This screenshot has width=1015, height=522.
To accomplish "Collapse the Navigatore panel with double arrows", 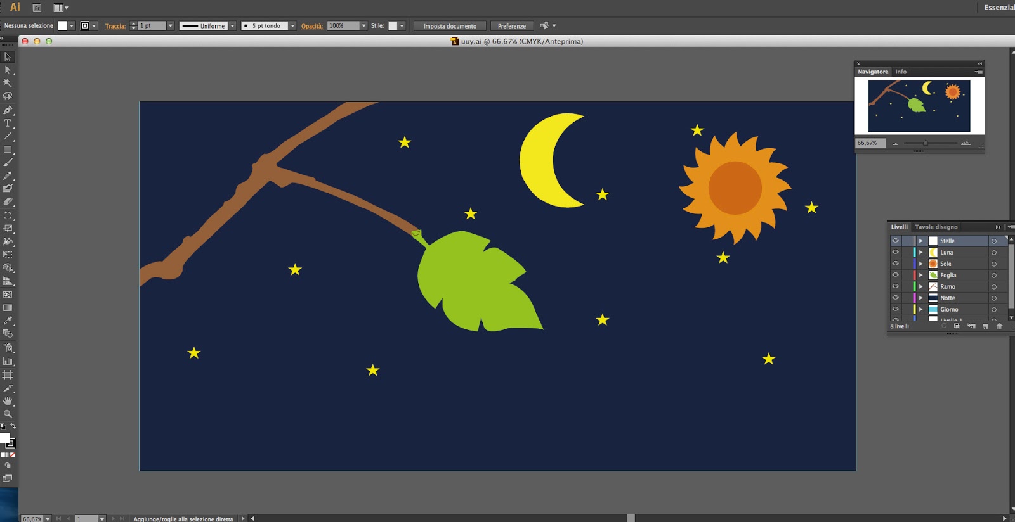I will (x=979, y=63).
